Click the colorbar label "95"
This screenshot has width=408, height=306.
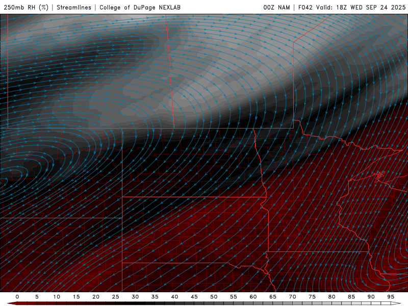[391, 297]
